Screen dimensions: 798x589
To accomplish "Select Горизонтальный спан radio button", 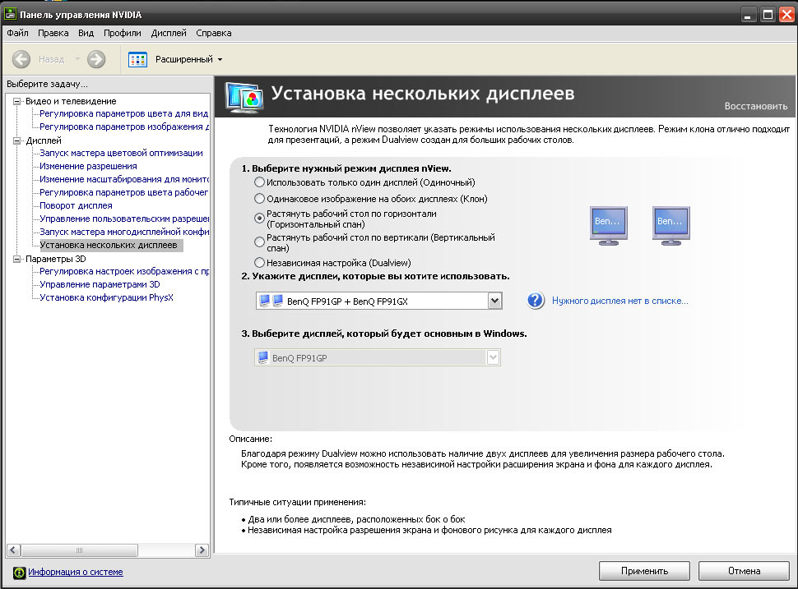I will [259, 218].
